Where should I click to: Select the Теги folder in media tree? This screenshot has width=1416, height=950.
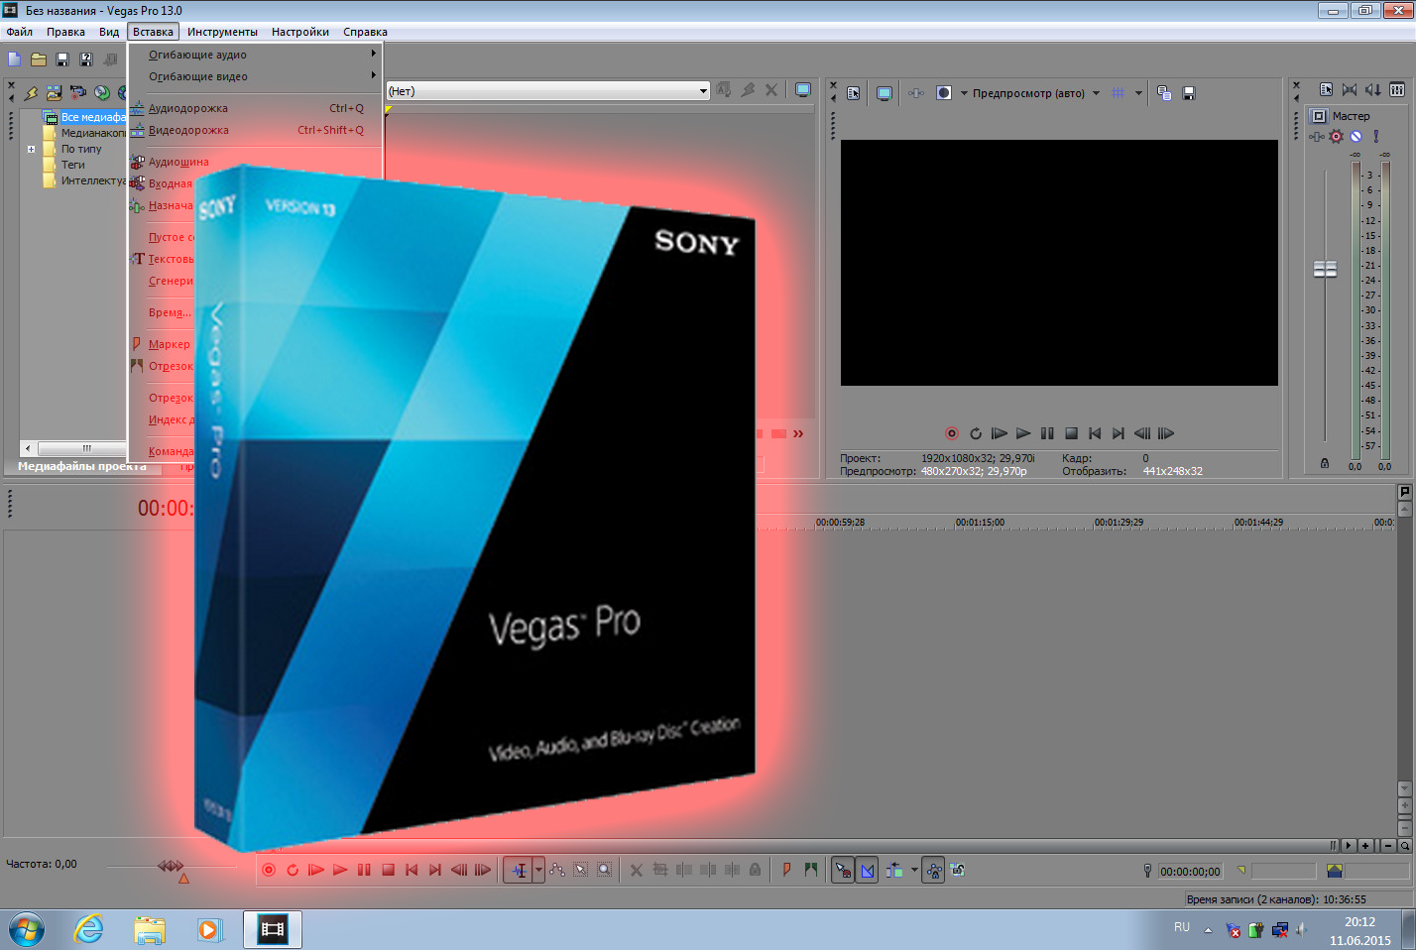(73, 165)
